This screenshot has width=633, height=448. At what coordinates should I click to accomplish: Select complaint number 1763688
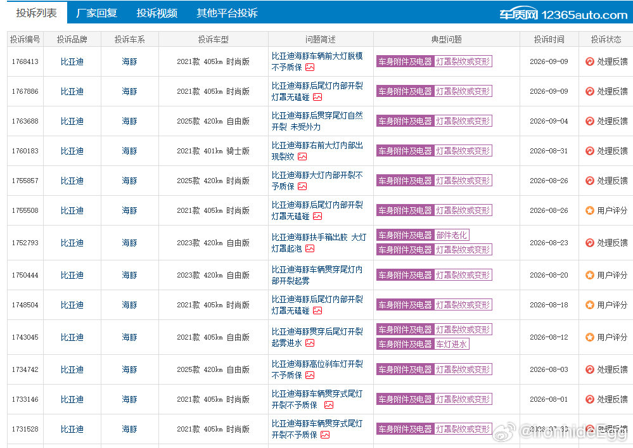pos(25,121)
